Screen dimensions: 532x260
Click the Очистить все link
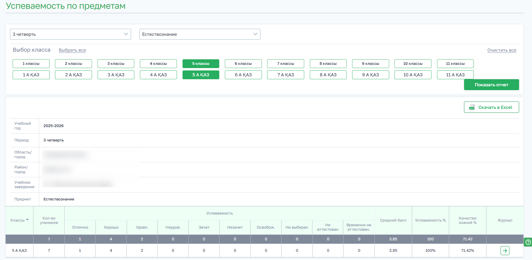(x=502, y=50)
